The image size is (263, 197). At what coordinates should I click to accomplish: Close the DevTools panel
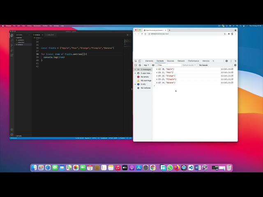pos(235,61)
